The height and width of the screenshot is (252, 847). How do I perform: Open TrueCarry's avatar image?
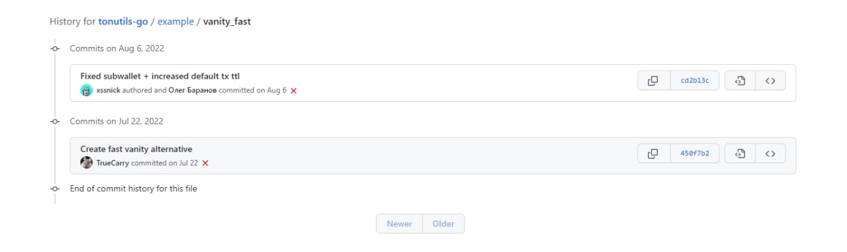[87, 163]
